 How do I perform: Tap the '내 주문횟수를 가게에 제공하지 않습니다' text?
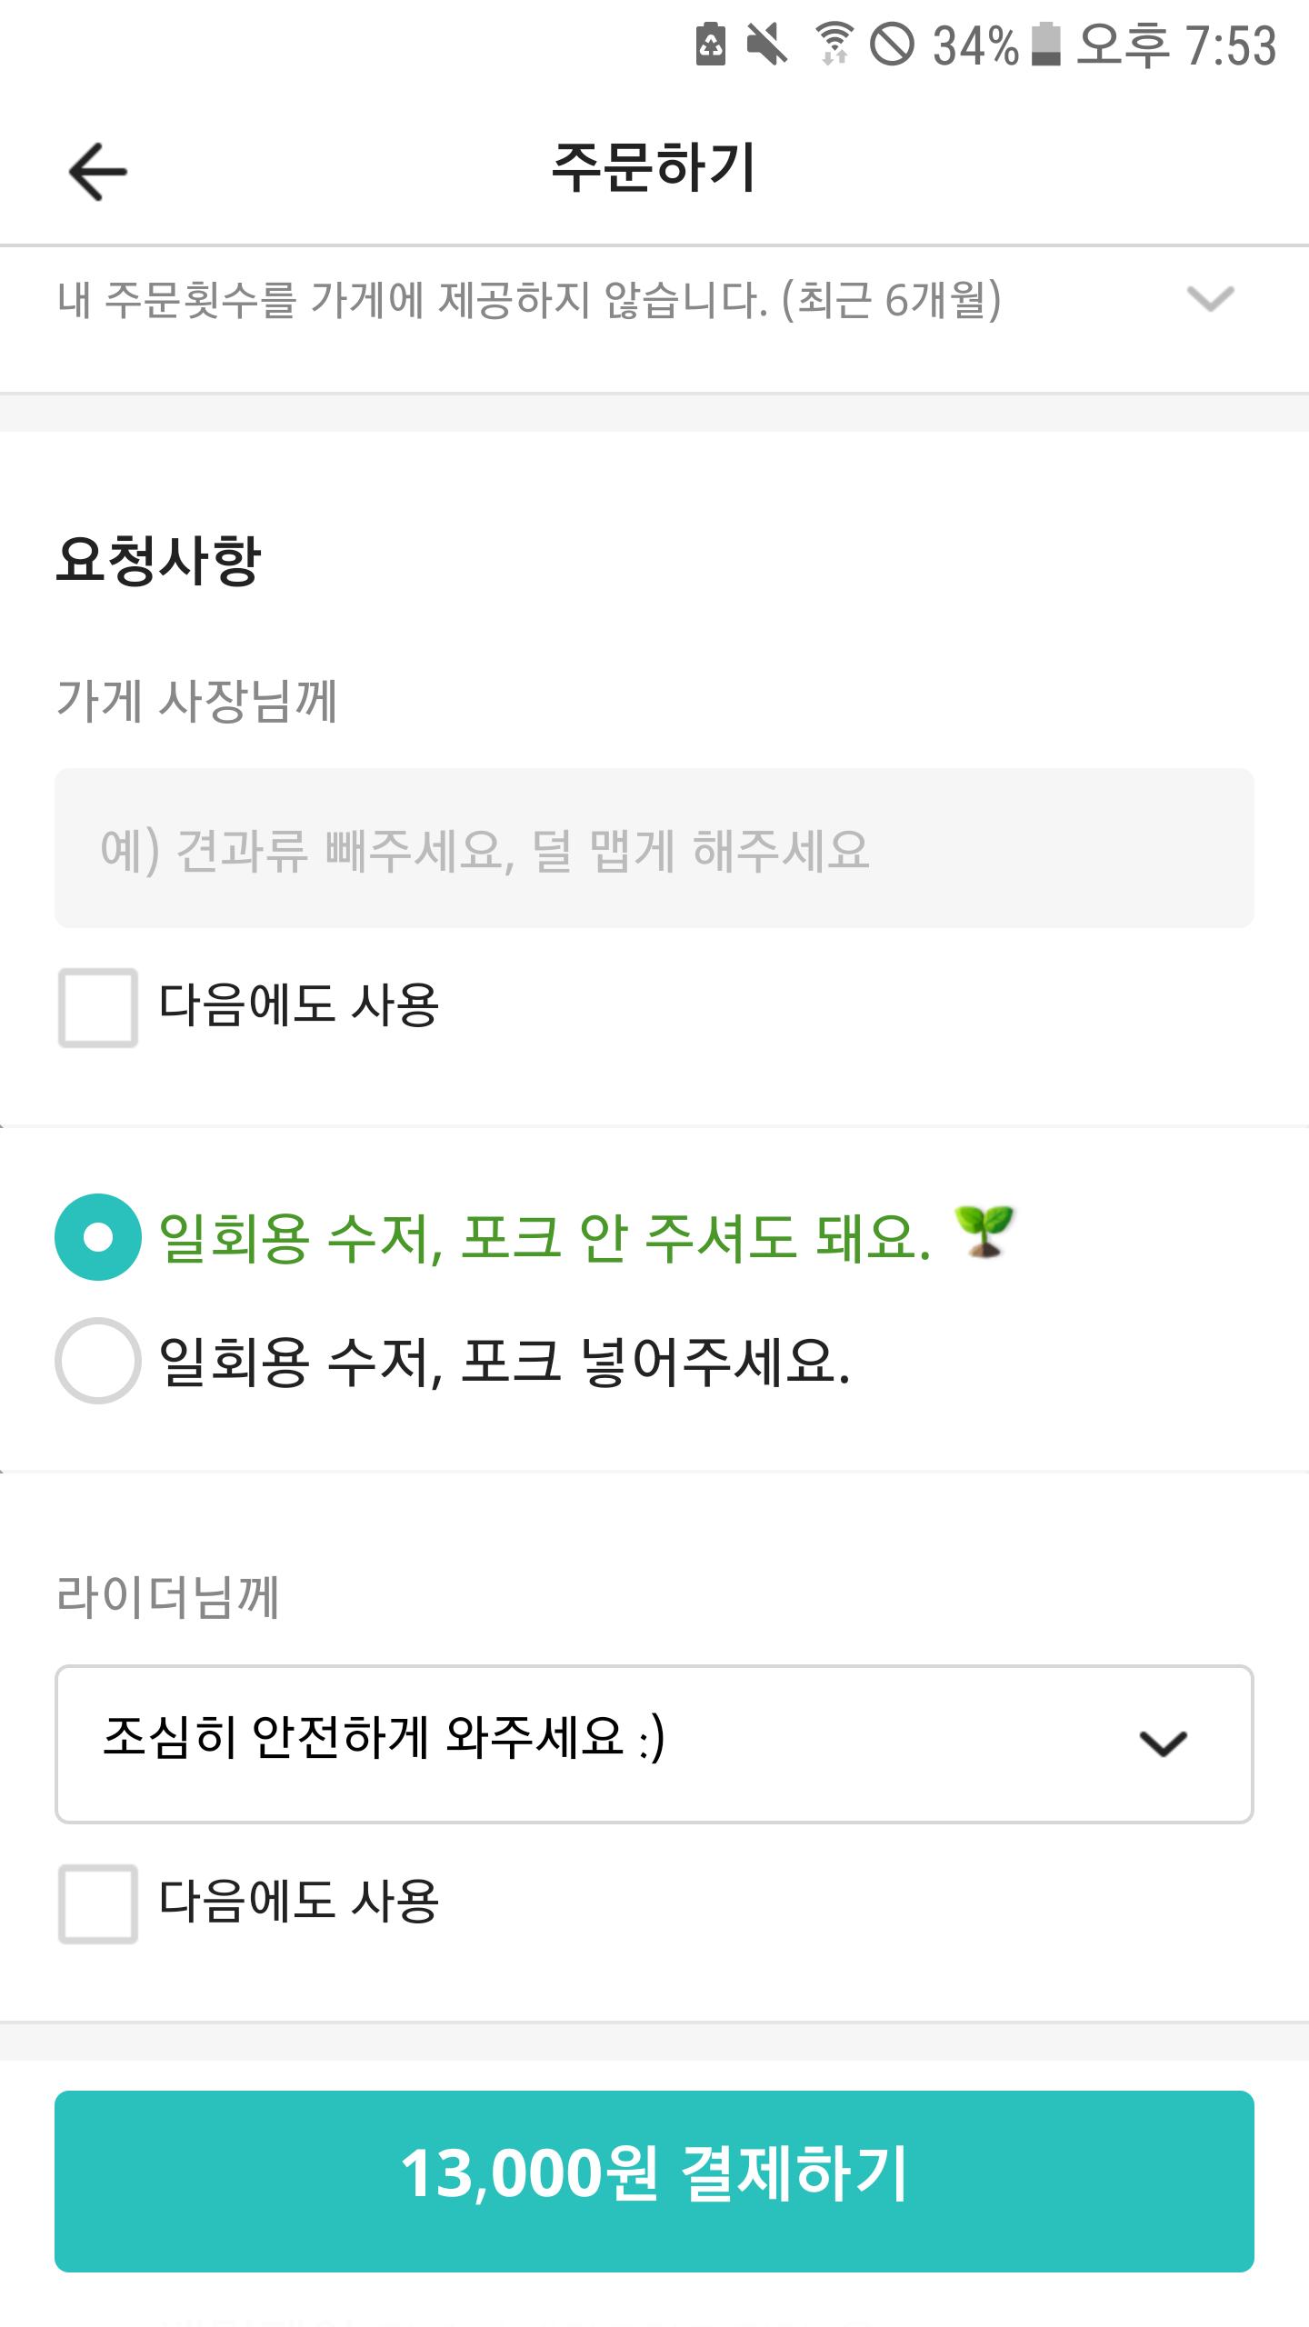pyautogui.click(x=529, y=300)
